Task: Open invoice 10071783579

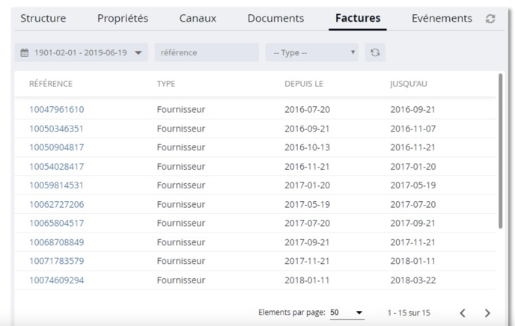Action: 56,261
